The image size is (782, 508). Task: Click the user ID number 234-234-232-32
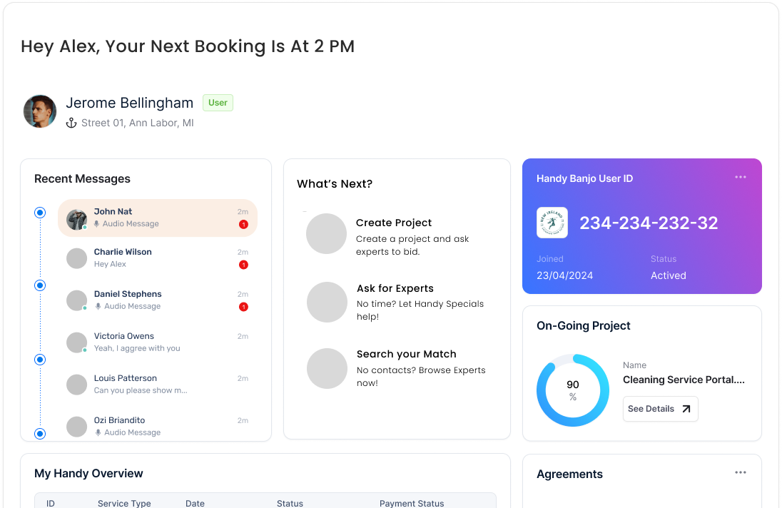[649, 223]
